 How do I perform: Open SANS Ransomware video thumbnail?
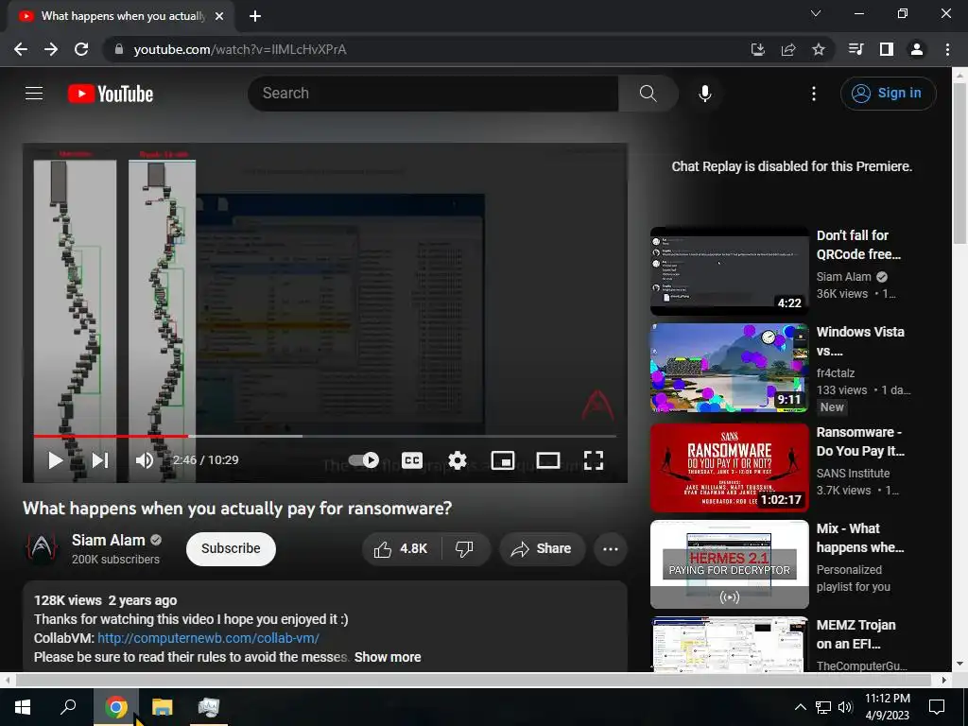[730, 468]
